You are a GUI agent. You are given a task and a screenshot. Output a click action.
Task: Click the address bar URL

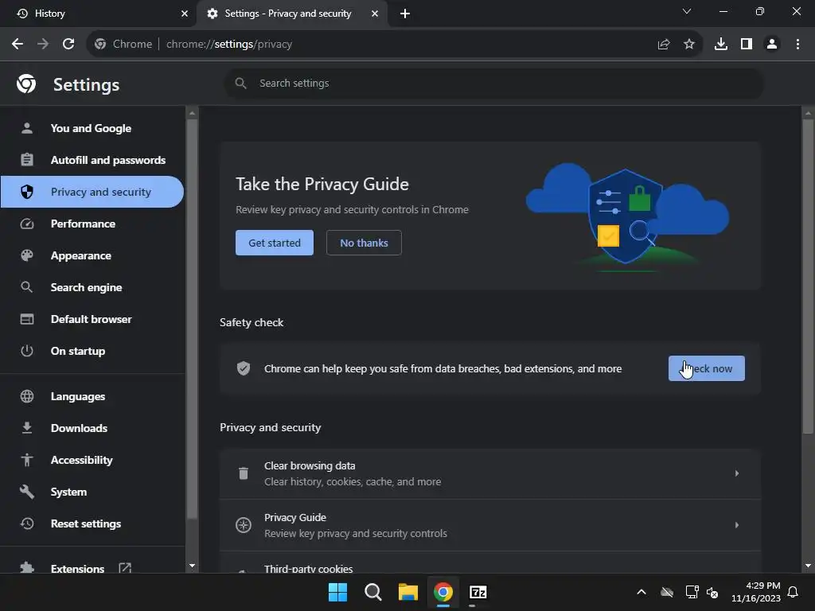[x=228, y=45]
